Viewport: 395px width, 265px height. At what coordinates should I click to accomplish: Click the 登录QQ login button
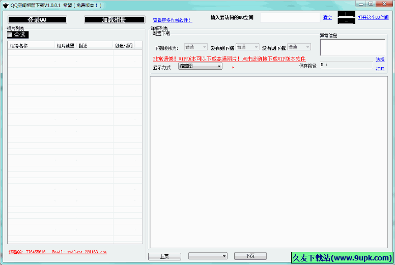click(37, 20)
